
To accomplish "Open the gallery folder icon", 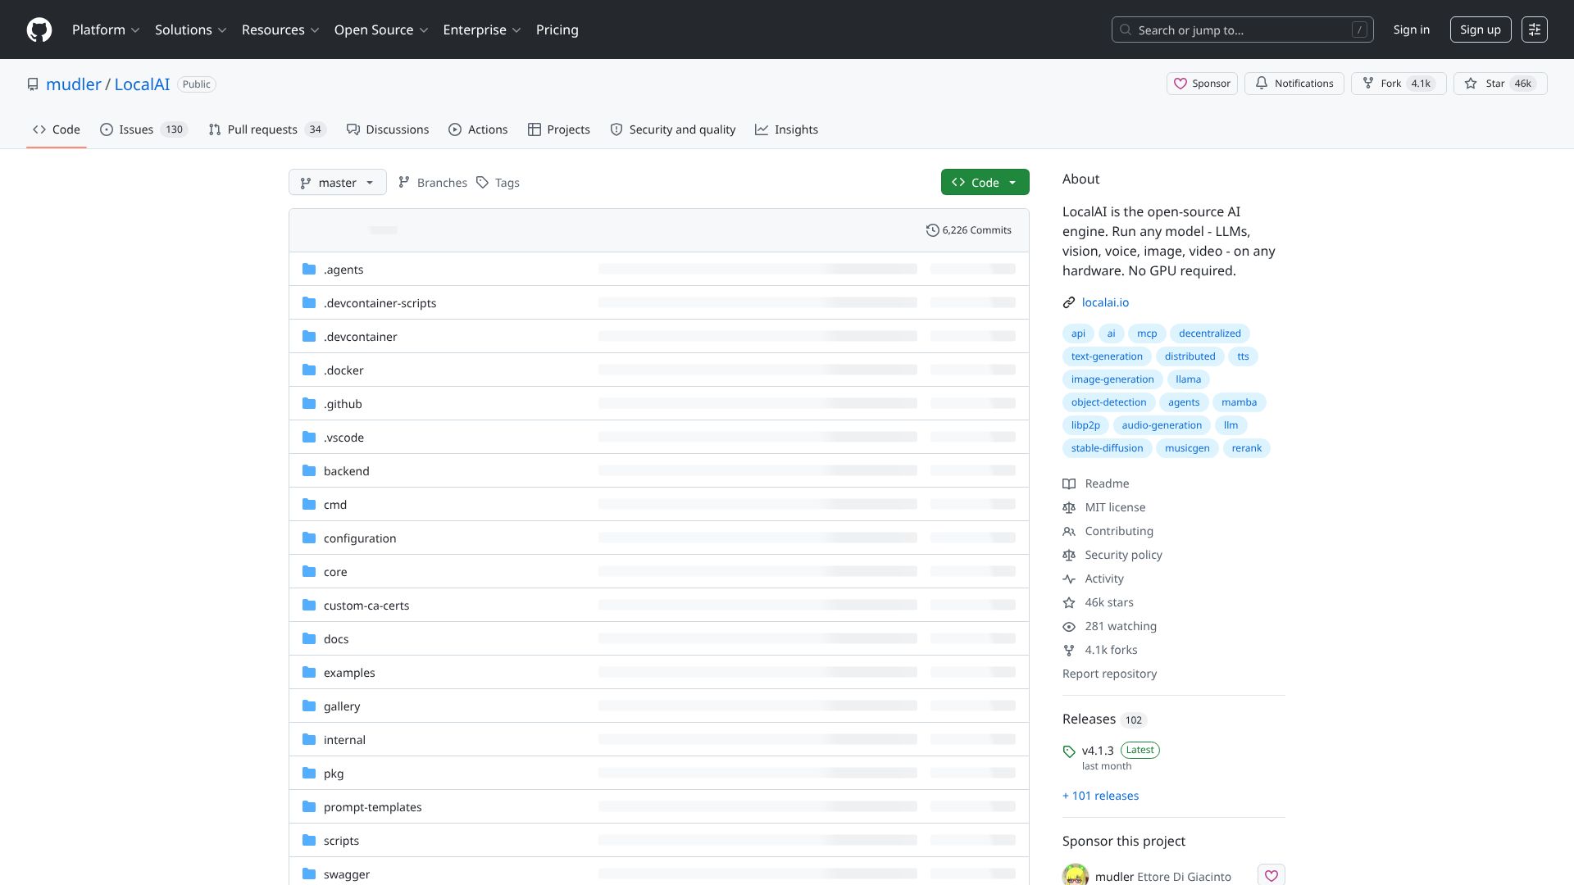I will pos(309,706).
